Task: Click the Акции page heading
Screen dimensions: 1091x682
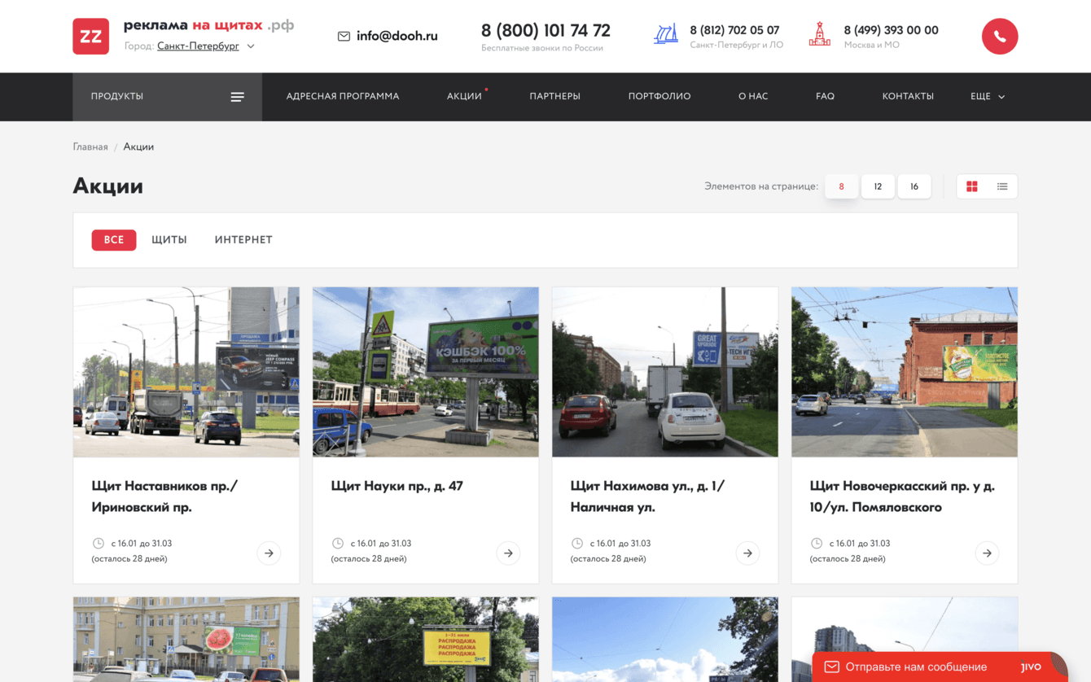Action: (x=108, y=186)
